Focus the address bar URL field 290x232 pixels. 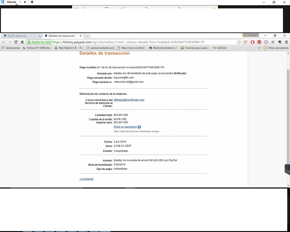click(128, 42)
